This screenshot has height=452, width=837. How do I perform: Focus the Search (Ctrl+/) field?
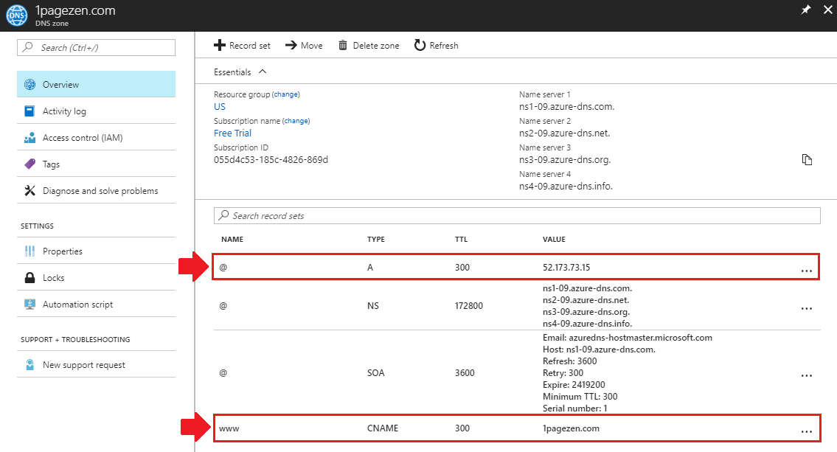click(96, 47)
